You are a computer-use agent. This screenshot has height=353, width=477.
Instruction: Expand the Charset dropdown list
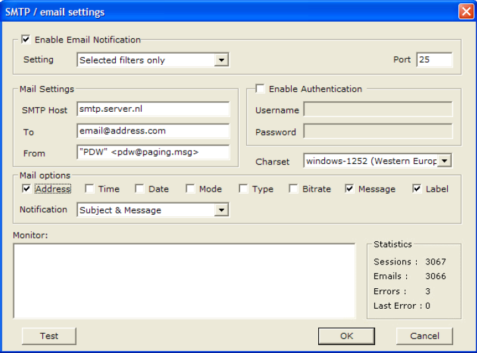coord(445,161)
